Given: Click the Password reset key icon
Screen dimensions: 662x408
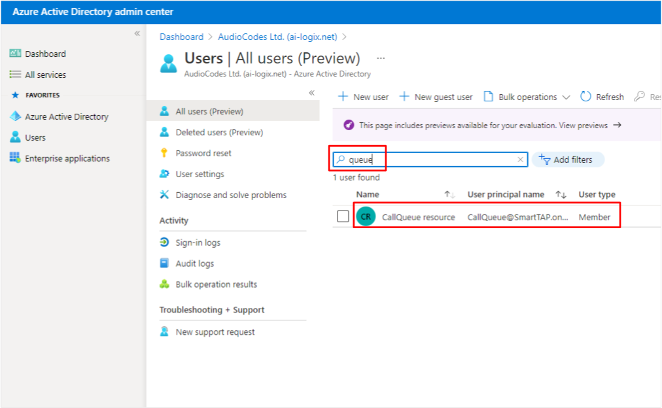Looking at the screenshot, I should tap(164, 153).
